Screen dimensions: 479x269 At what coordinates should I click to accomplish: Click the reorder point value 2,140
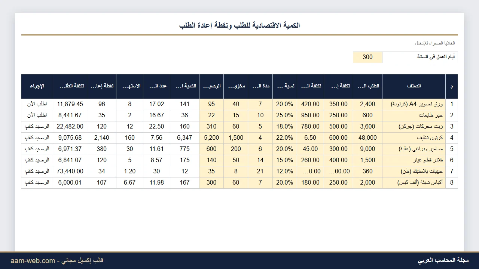tap(101, 138)
